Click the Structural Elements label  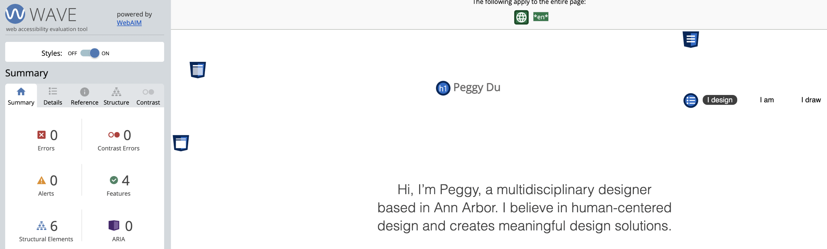pyautogui.click(x=46, y=239)
